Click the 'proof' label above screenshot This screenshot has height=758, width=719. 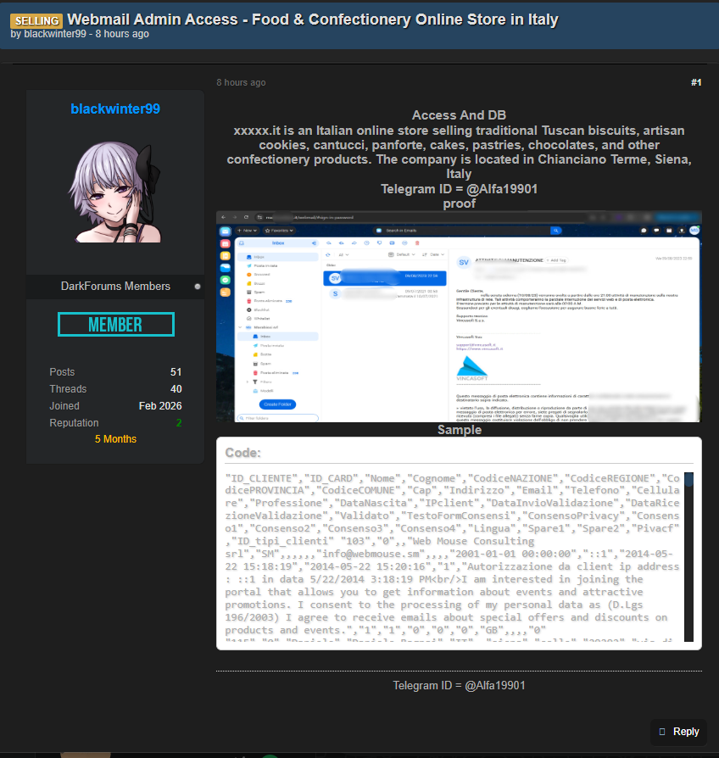click(459, 203)
